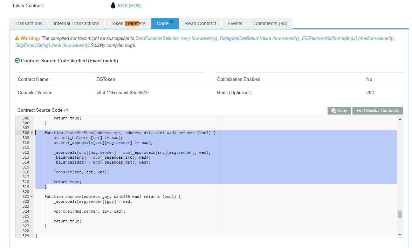Go to the Read Contract tab

click(x=200, y=23)
